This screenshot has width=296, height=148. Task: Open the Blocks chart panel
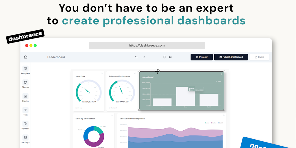[25, 98]
